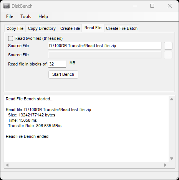Switch to Create File Batch tab
This screenshot has width=179, height=180.
tap(122, 28)
